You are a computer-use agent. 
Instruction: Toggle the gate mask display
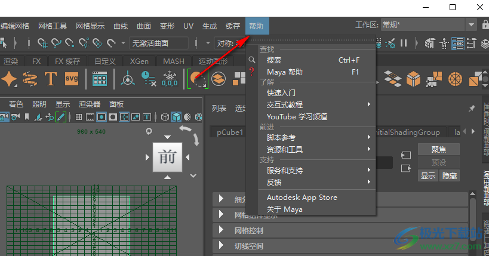click(x=113, y=117)
